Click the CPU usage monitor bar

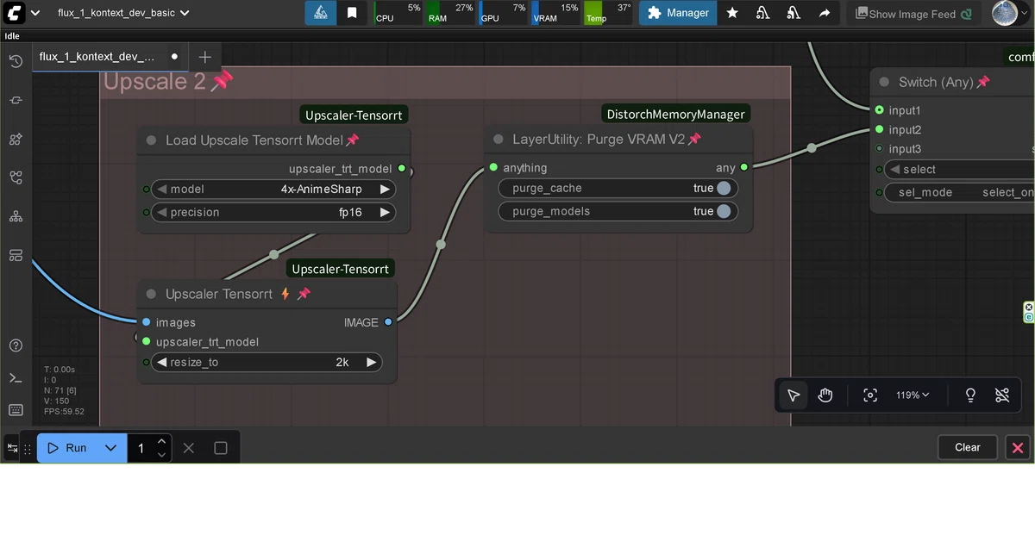398,13
